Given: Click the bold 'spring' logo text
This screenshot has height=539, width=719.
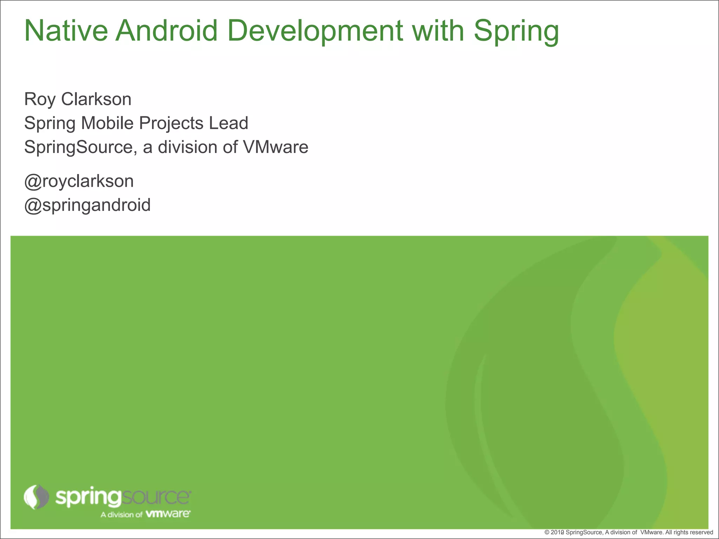Looking at the screenshot, I should point(88,498).
